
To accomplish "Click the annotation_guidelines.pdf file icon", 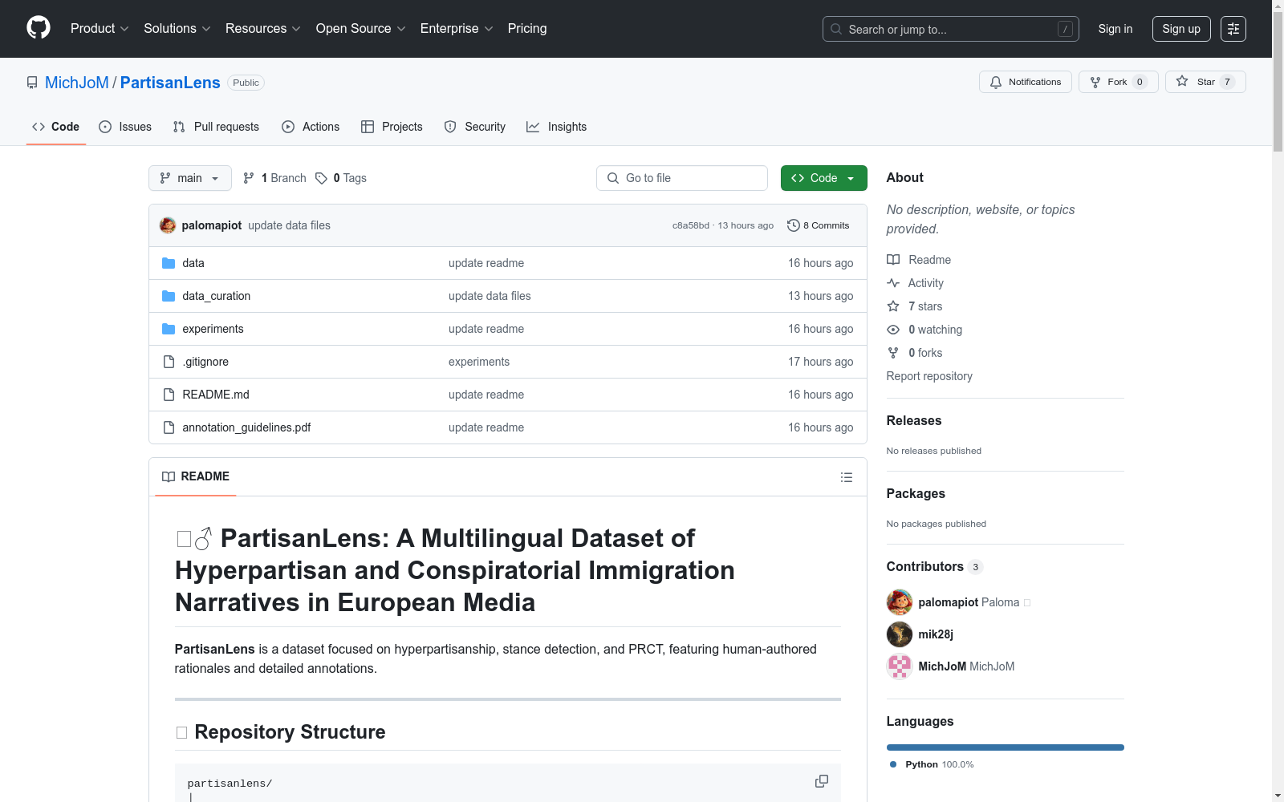I will pos(169,427).
